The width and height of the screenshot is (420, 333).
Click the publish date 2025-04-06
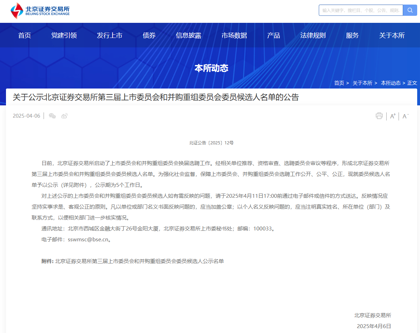point(26,116)
